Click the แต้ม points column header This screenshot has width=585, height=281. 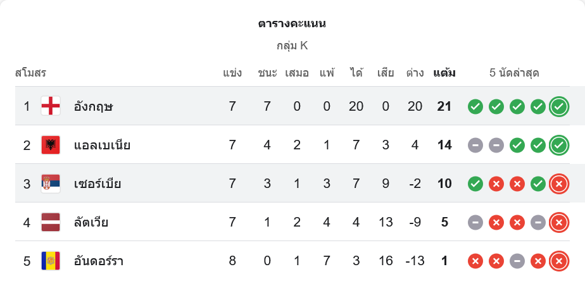pos(444,73)
